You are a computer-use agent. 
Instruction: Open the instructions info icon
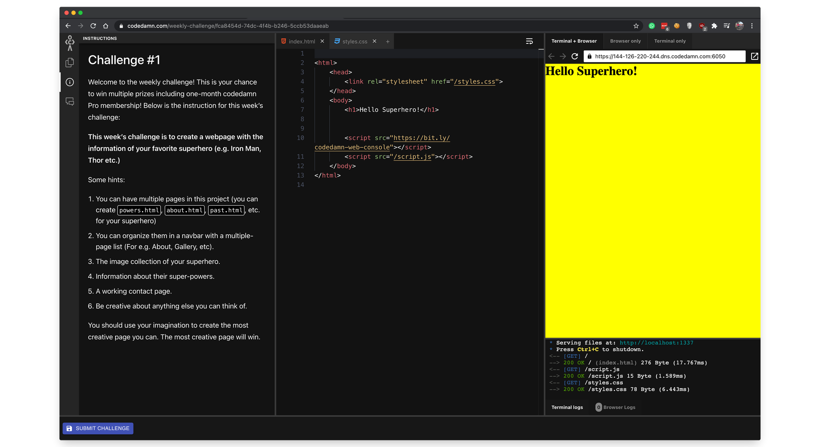point(70,82)
